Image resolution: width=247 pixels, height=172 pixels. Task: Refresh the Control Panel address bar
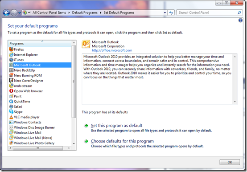pos(171,12)
